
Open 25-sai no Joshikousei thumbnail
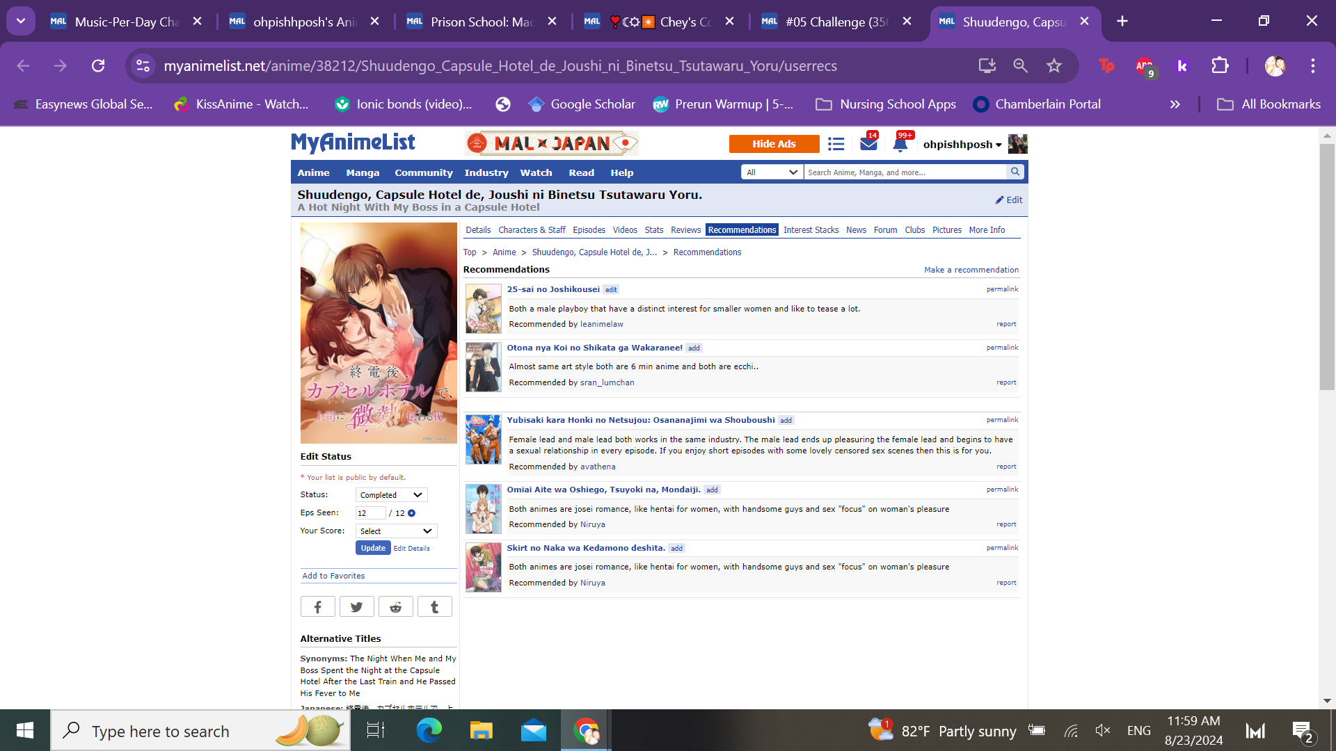coord(483,309)
